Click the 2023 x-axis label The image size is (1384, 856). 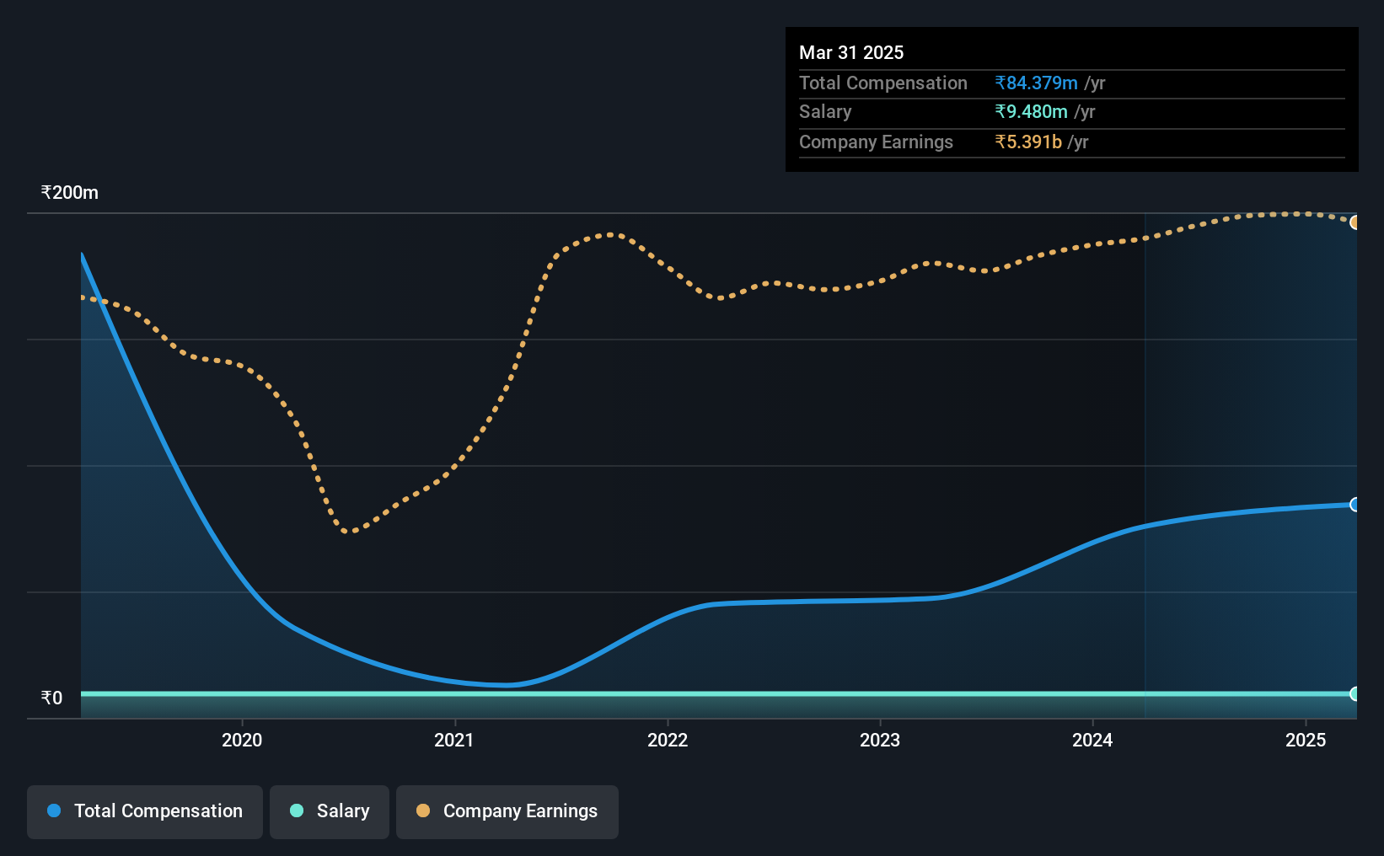click(x=880, y=740)
